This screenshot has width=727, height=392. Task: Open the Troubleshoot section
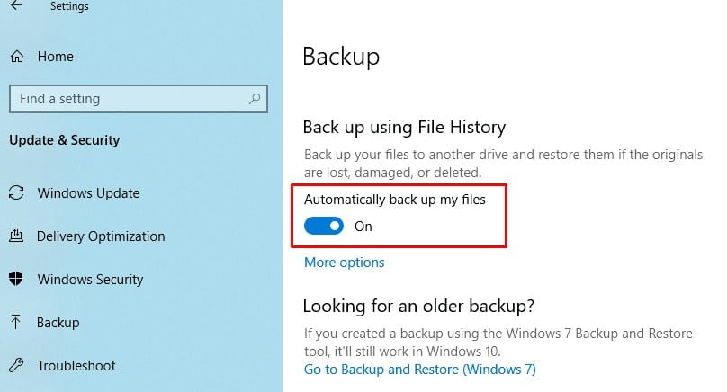[76, 365]
